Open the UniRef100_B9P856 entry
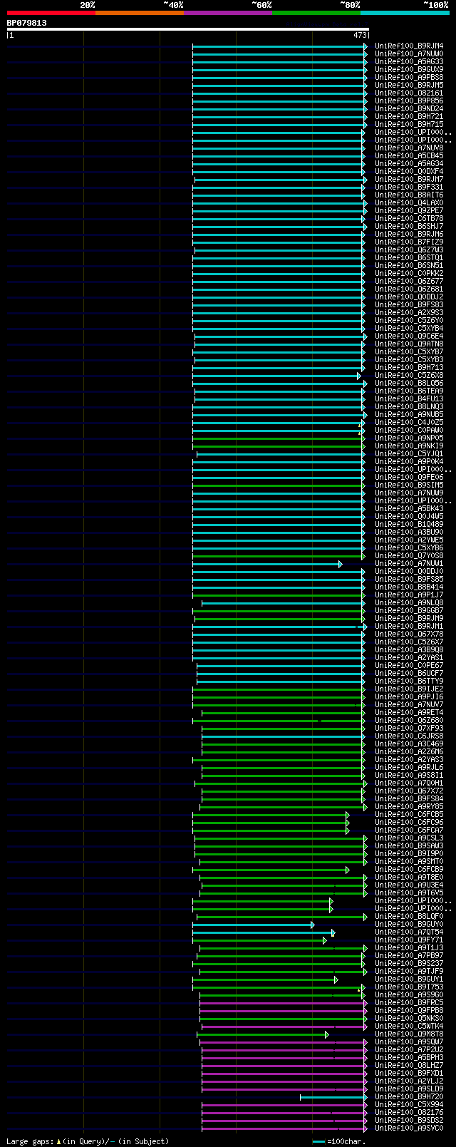 click(x=409, y=101)
